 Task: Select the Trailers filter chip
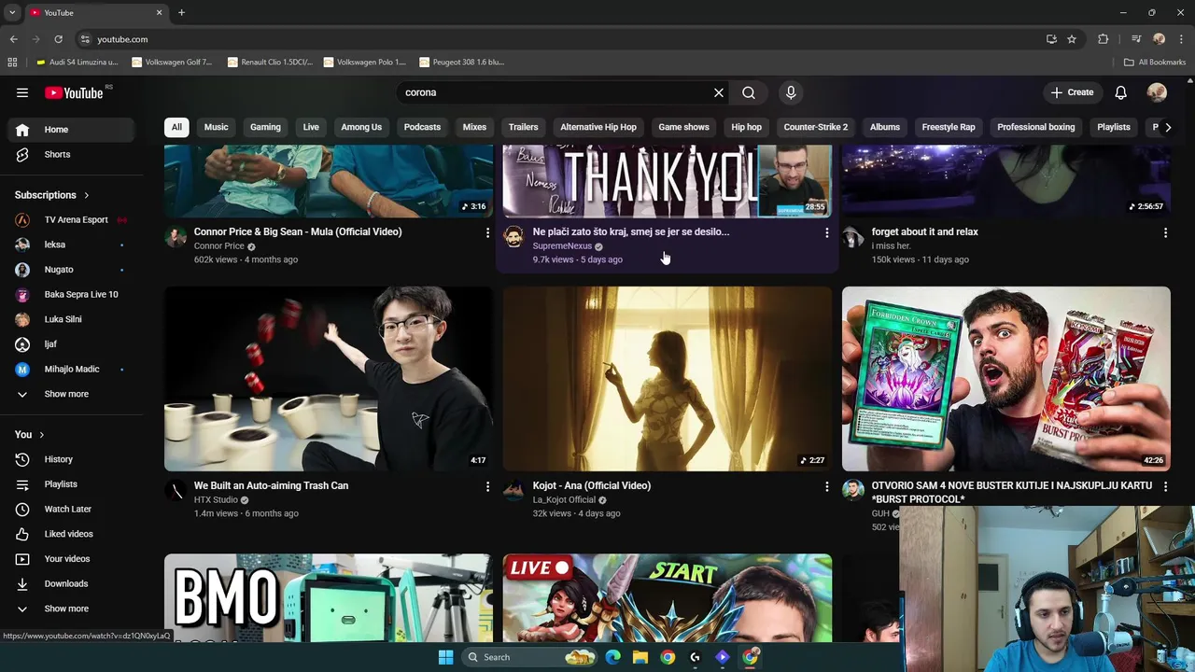pos(523,127)
